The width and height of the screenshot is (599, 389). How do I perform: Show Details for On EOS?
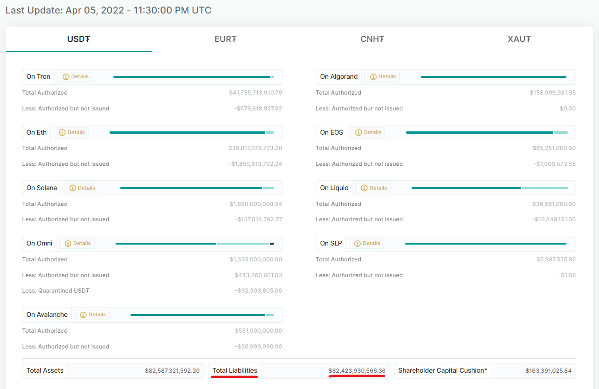pyautogui.click(x=367, y=132)
